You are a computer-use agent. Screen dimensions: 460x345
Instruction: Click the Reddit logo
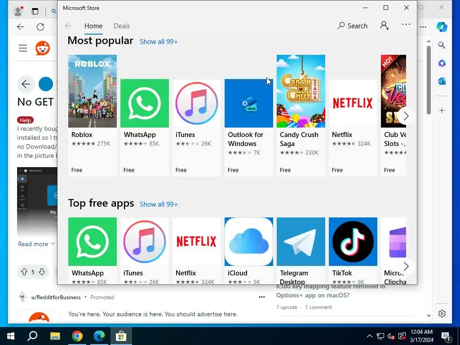[x=43, y=48]
